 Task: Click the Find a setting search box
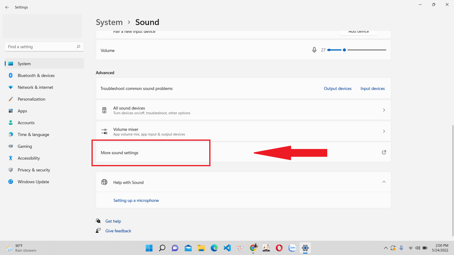tap(40, 46)
